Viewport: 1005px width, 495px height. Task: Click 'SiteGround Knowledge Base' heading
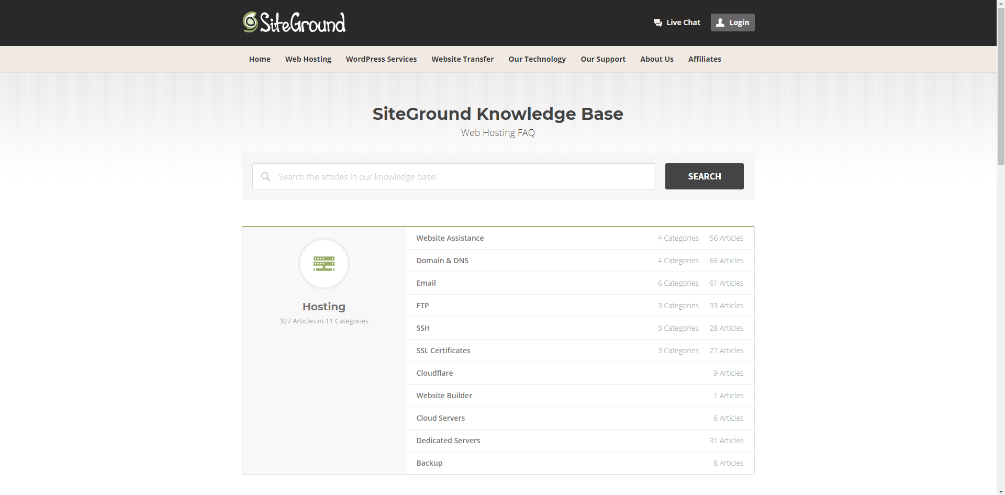[498, 114]
